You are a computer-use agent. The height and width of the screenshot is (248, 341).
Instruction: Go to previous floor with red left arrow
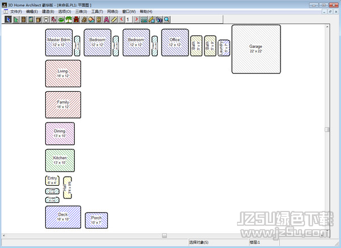[122, 20]
